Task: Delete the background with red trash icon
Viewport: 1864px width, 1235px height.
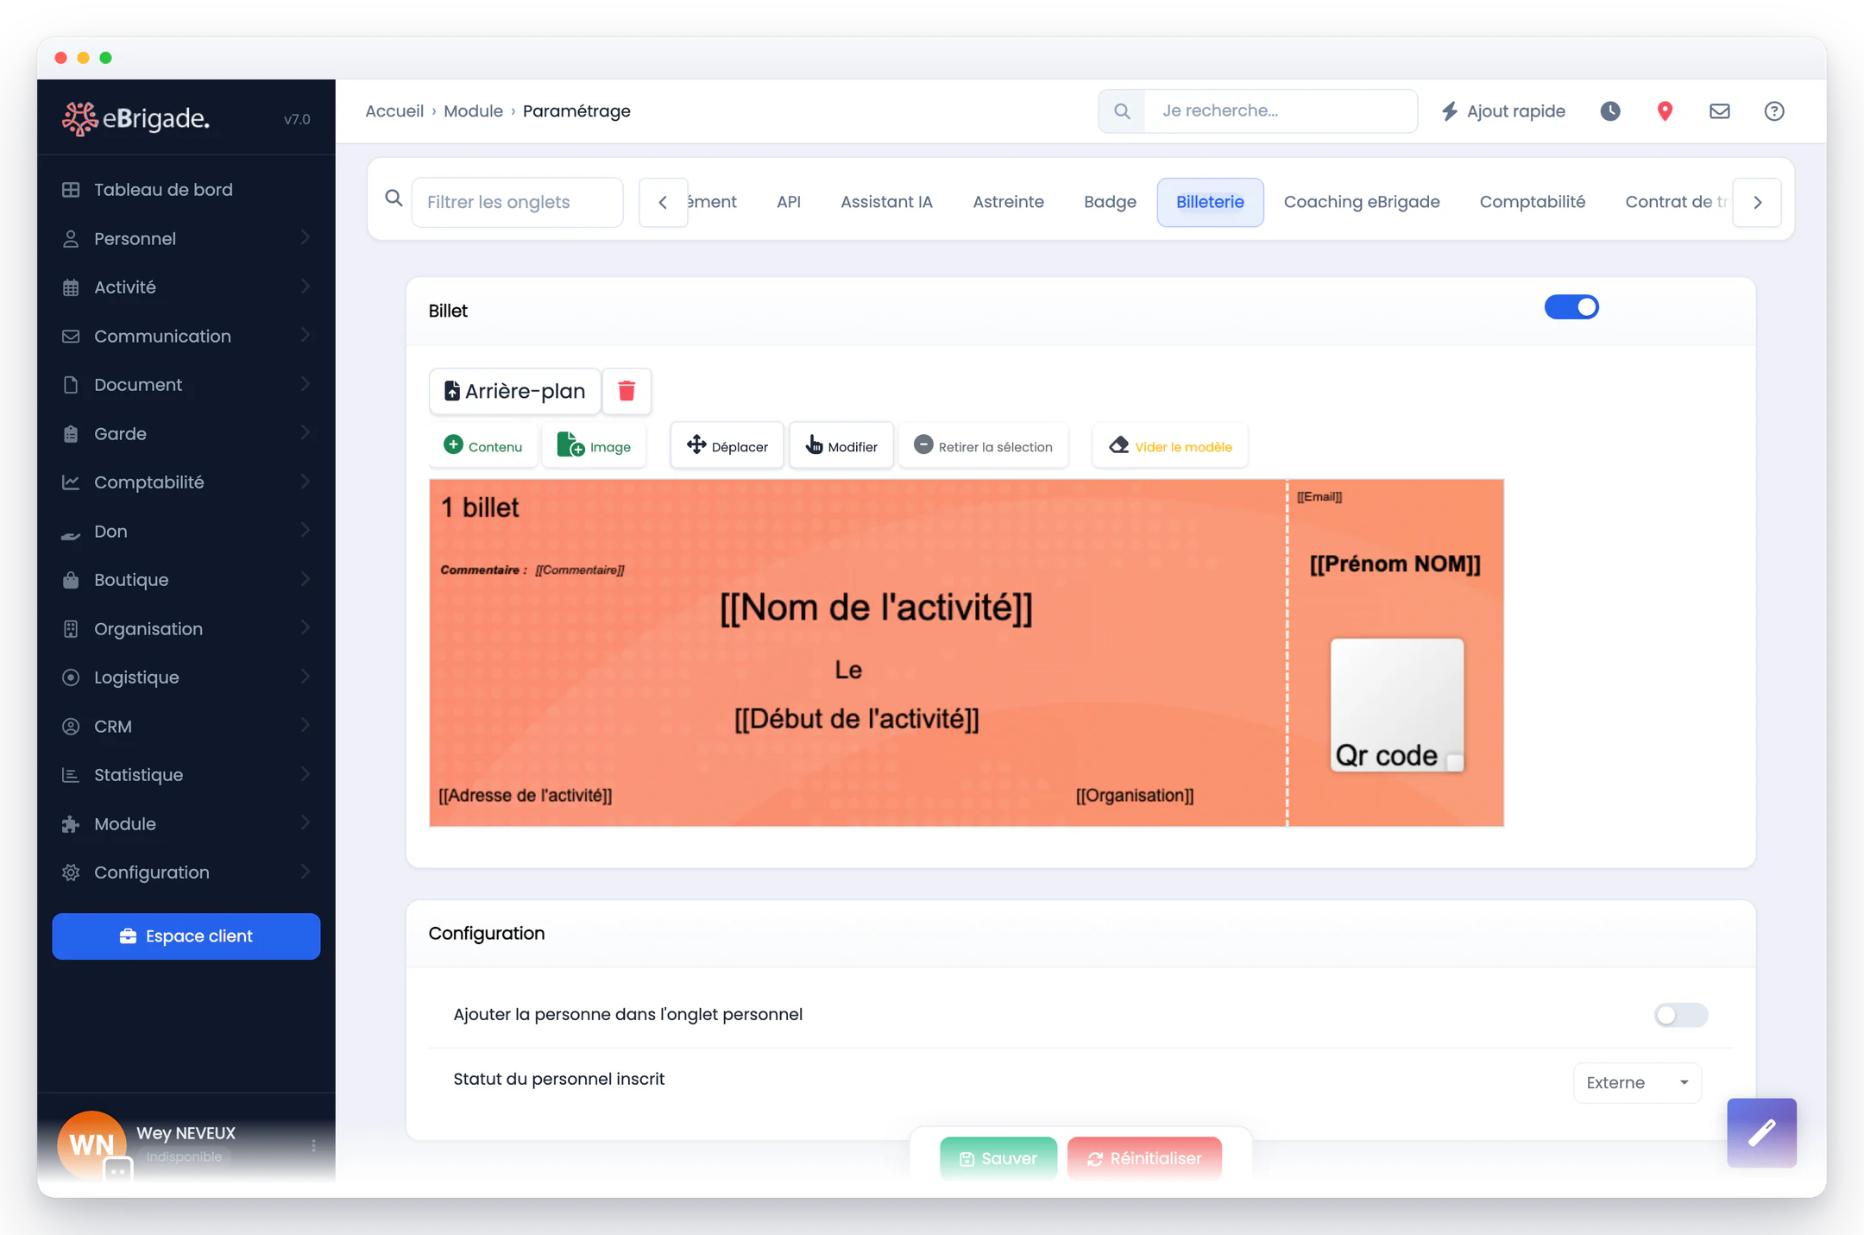Action: (627, 391)
